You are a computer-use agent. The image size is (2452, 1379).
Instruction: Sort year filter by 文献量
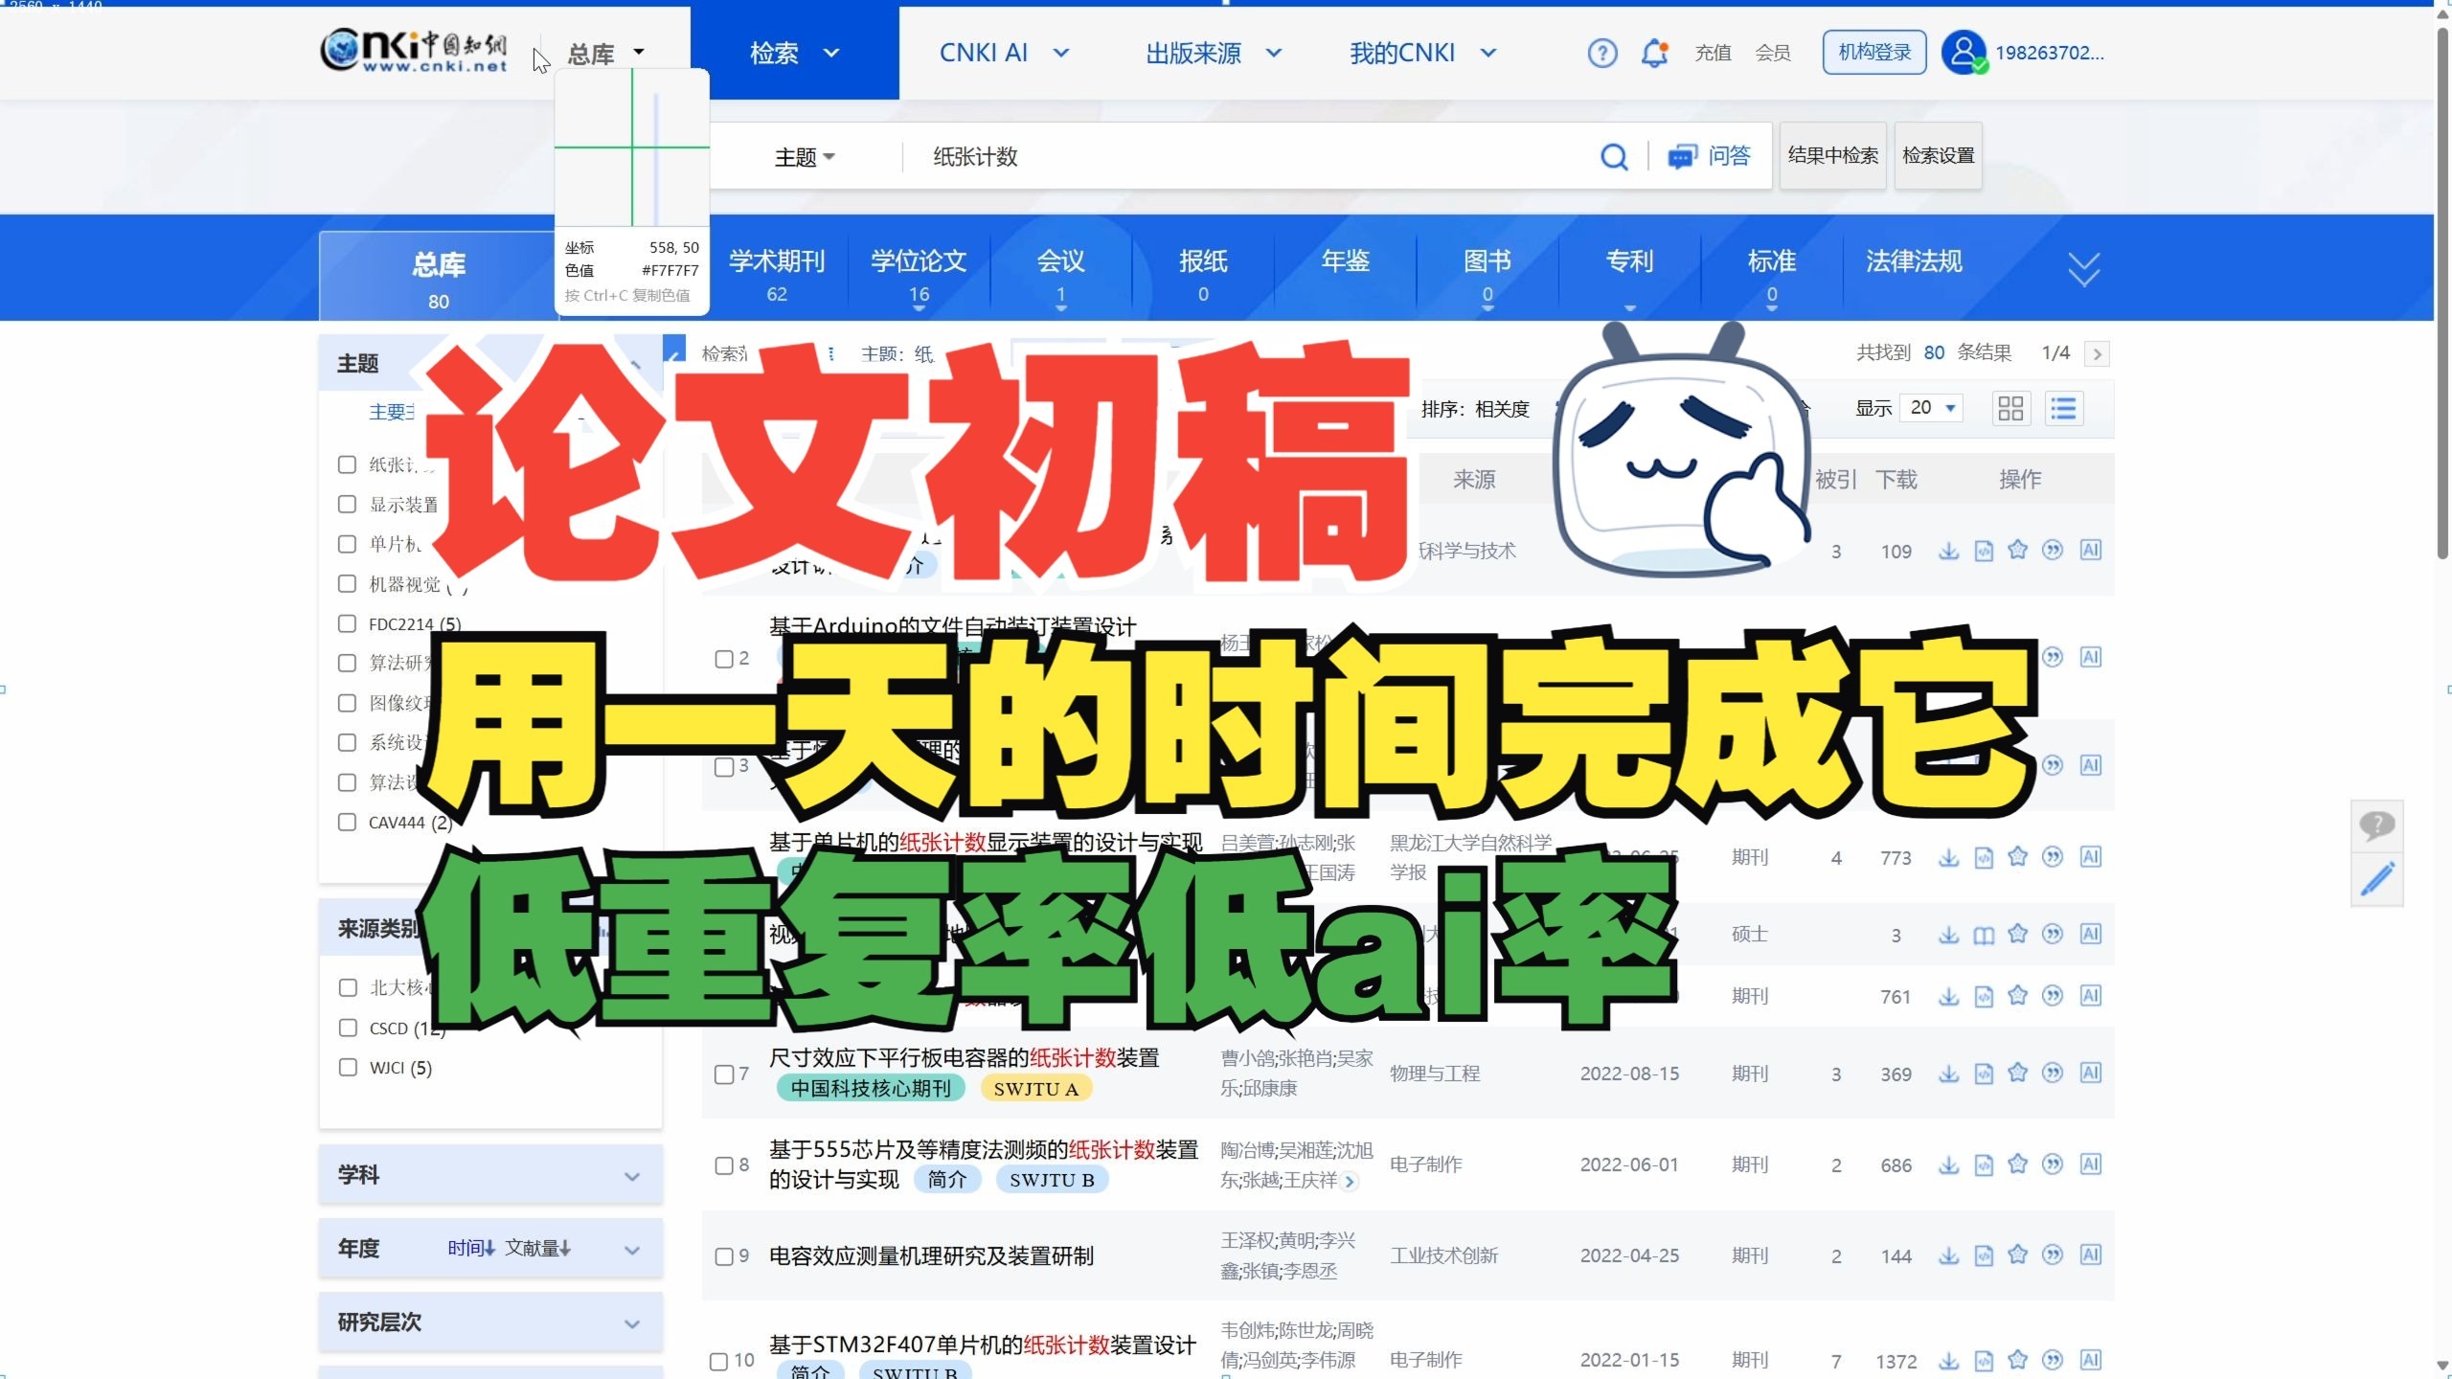[x=537, y=1248]
